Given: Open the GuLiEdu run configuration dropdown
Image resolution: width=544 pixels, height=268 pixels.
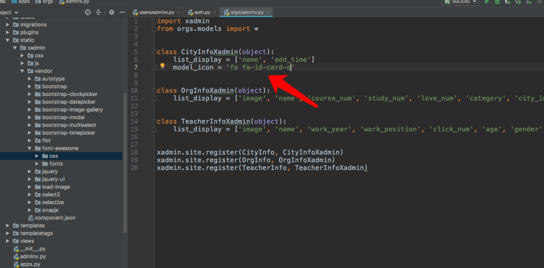Looking at the screenshot, I should [460, 2].
